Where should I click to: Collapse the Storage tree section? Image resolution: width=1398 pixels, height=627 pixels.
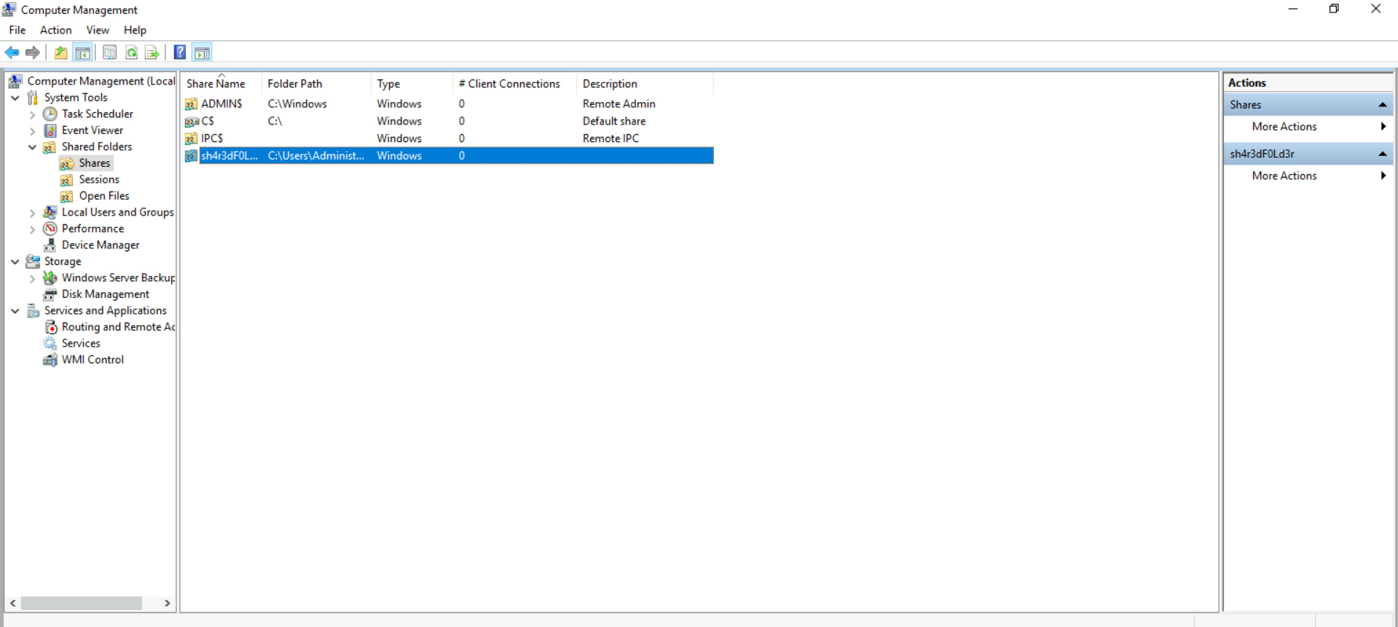click(x=15, y=261)
